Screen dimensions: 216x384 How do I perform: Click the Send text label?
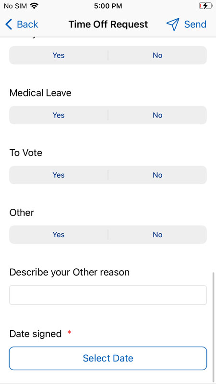coord(195,24)
